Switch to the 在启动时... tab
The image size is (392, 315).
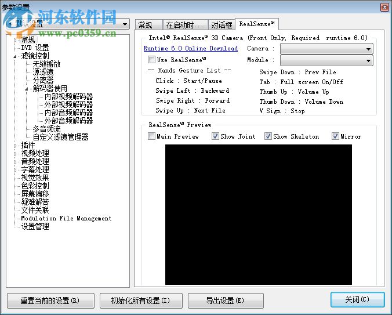pos(185,25)
